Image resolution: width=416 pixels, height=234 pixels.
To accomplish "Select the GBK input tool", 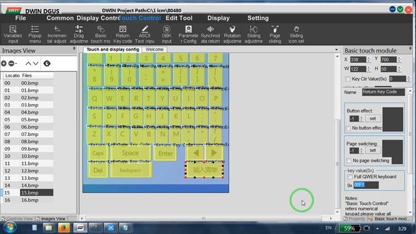I will coord(166,34).
